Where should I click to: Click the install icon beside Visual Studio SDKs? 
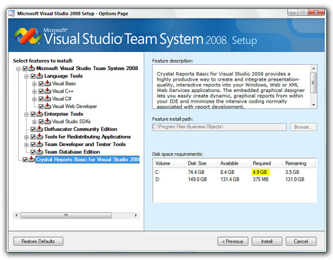pyautogui.click(x=47, y=121)
